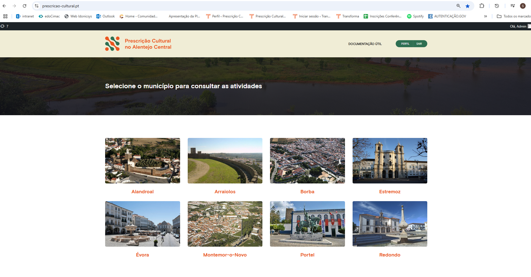The image size is (531, 277).
Task: Open the Évora municipality link
Action: (142, 255)
